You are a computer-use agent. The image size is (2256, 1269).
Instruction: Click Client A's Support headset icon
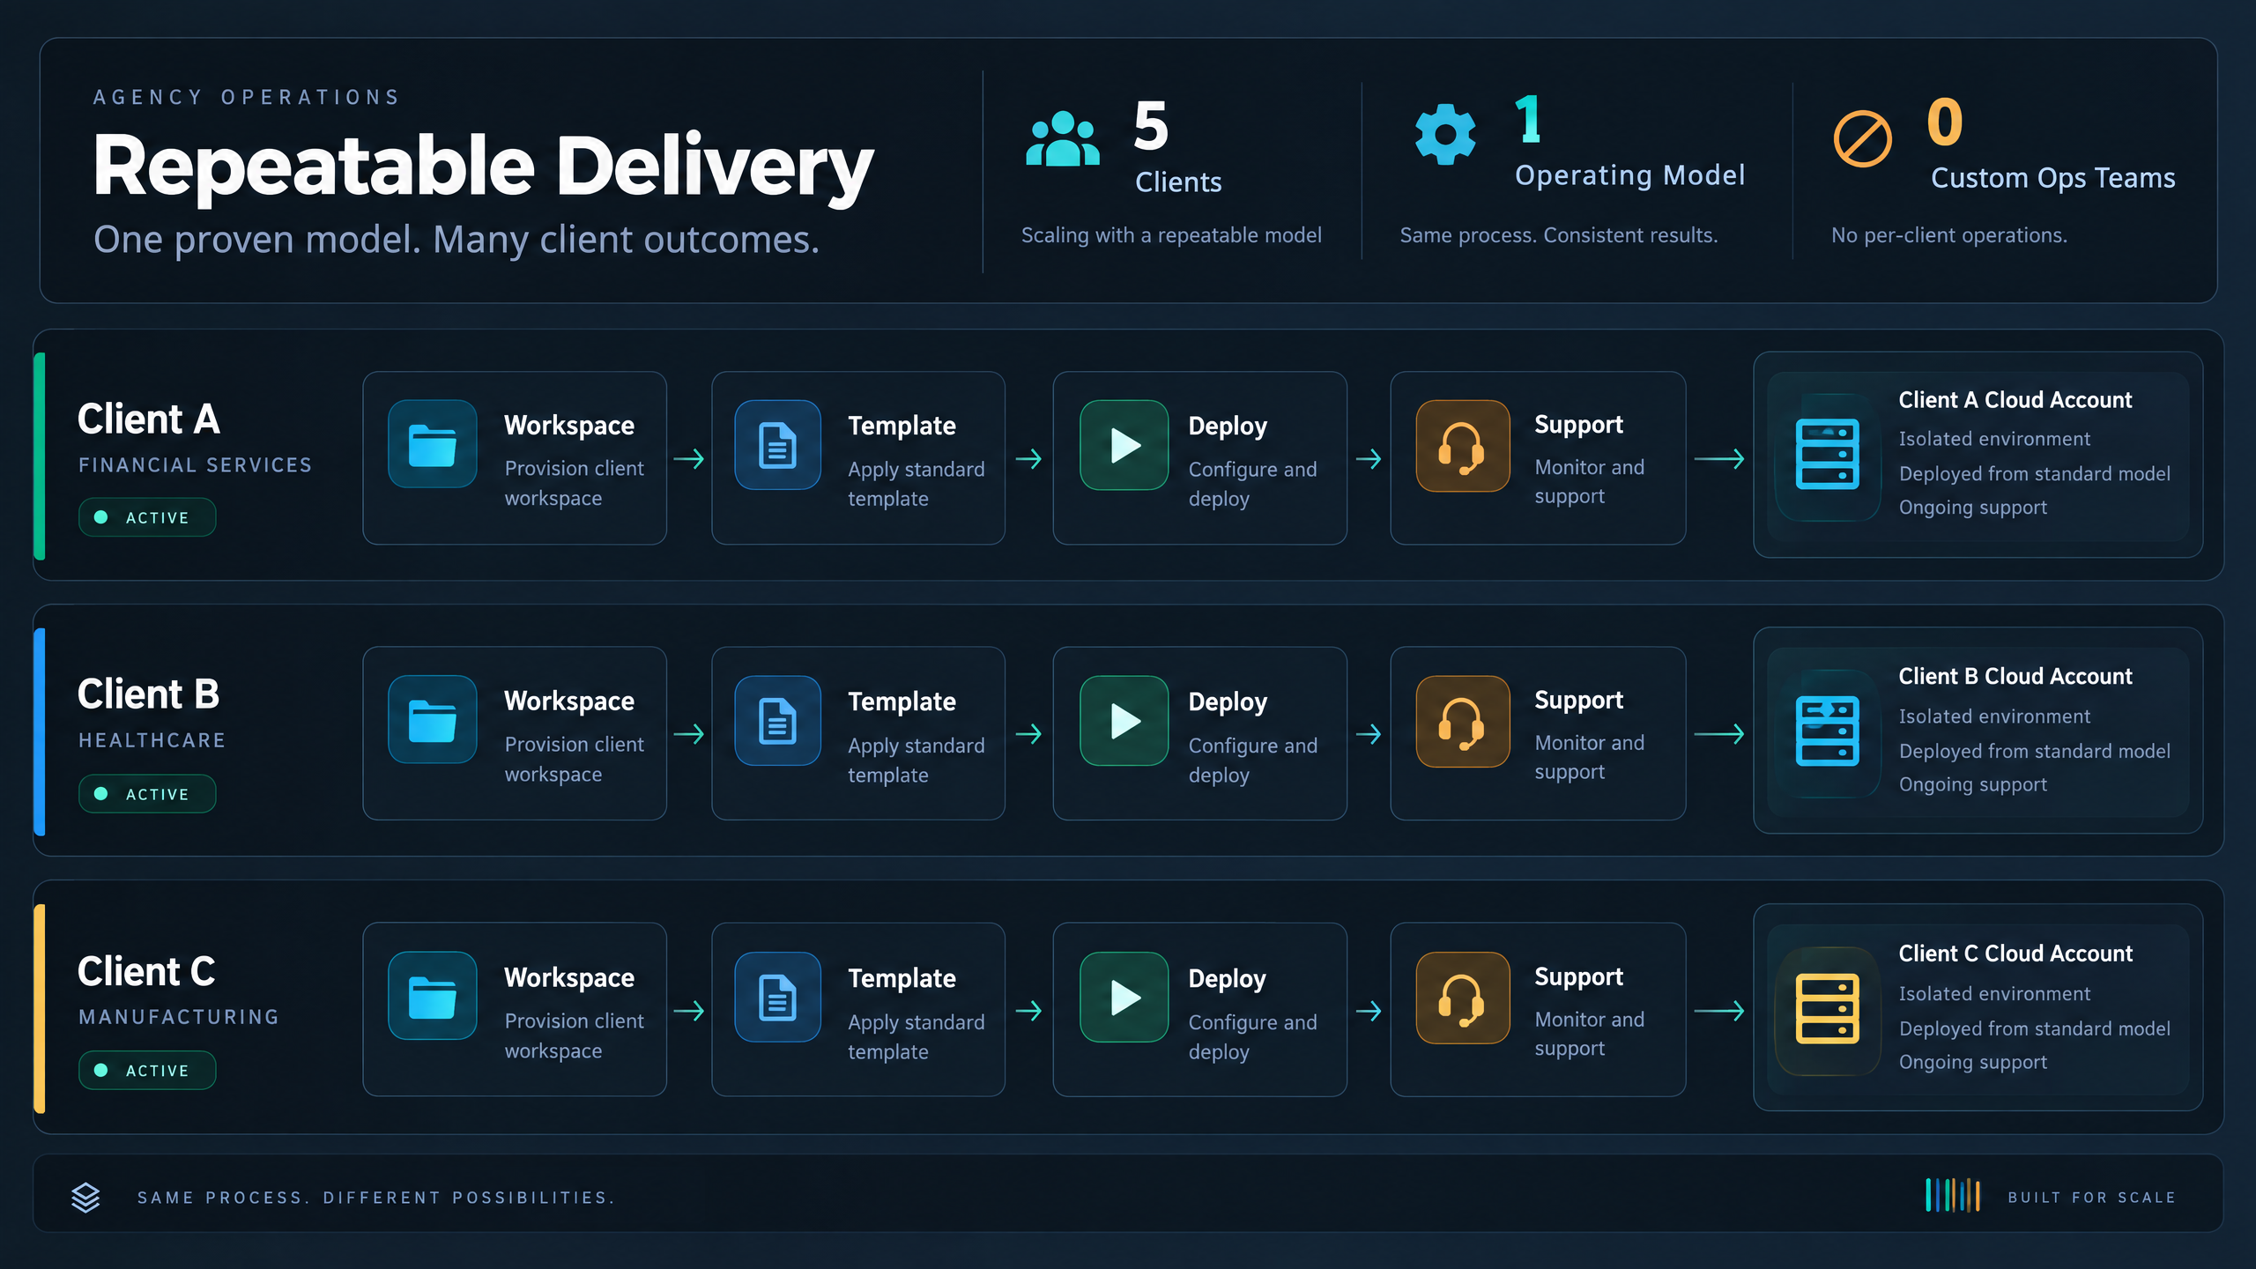coord(1462,446)
